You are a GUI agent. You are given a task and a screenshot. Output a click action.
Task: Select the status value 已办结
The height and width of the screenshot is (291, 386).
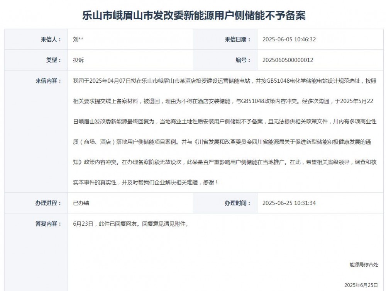[x=81, y=203]
